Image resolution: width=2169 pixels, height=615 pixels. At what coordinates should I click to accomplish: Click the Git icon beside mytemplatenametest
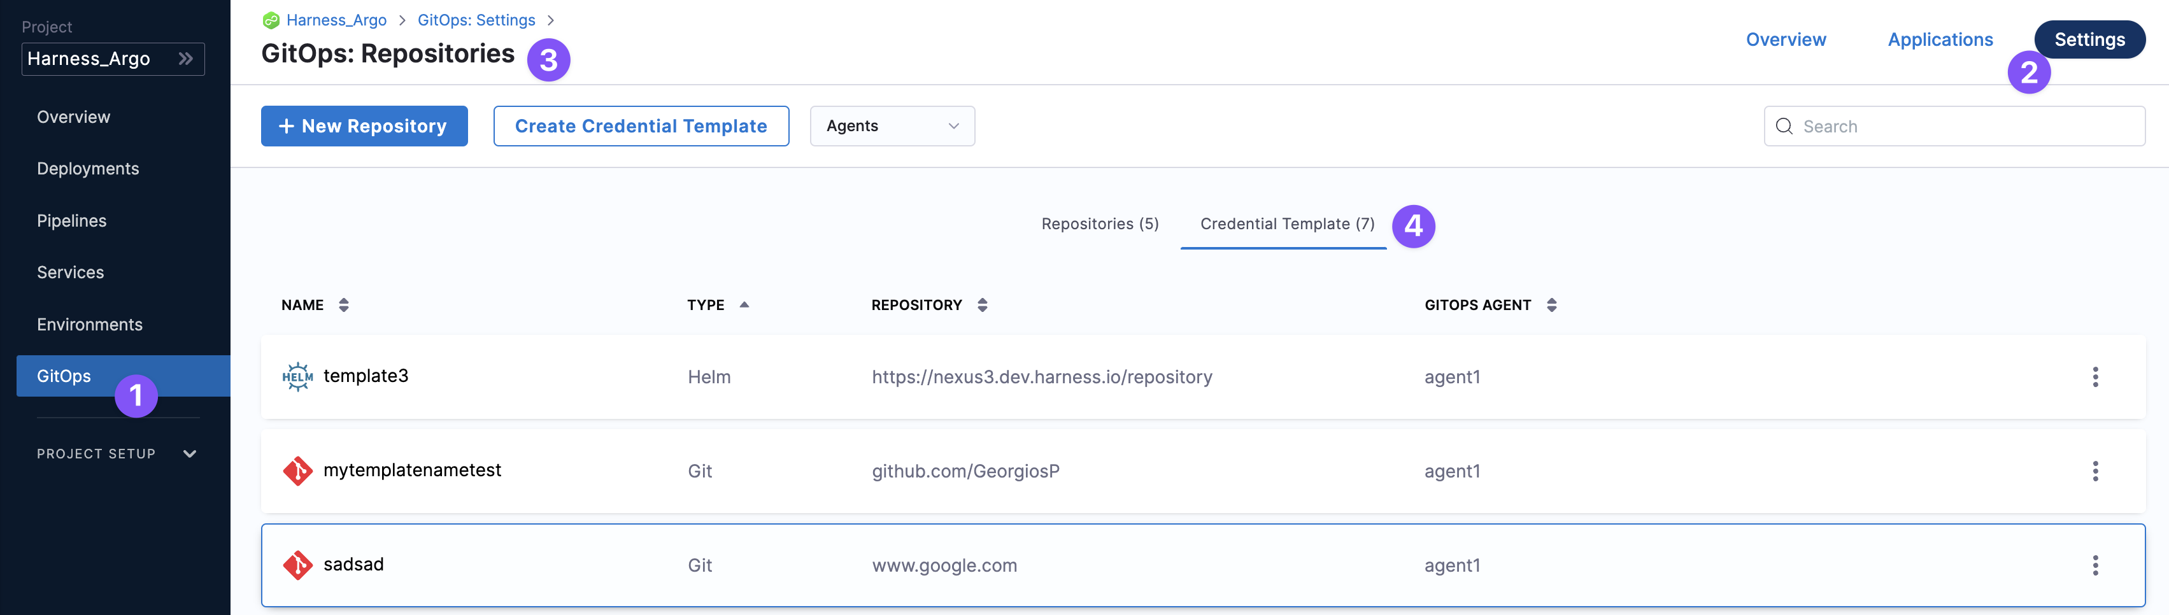[297, 470]
